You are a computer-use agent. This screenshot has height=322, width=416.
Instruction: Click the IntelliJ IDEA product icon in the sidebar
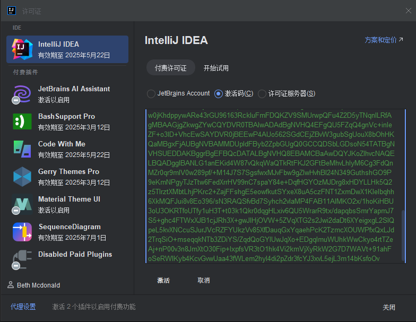(22, 49)
